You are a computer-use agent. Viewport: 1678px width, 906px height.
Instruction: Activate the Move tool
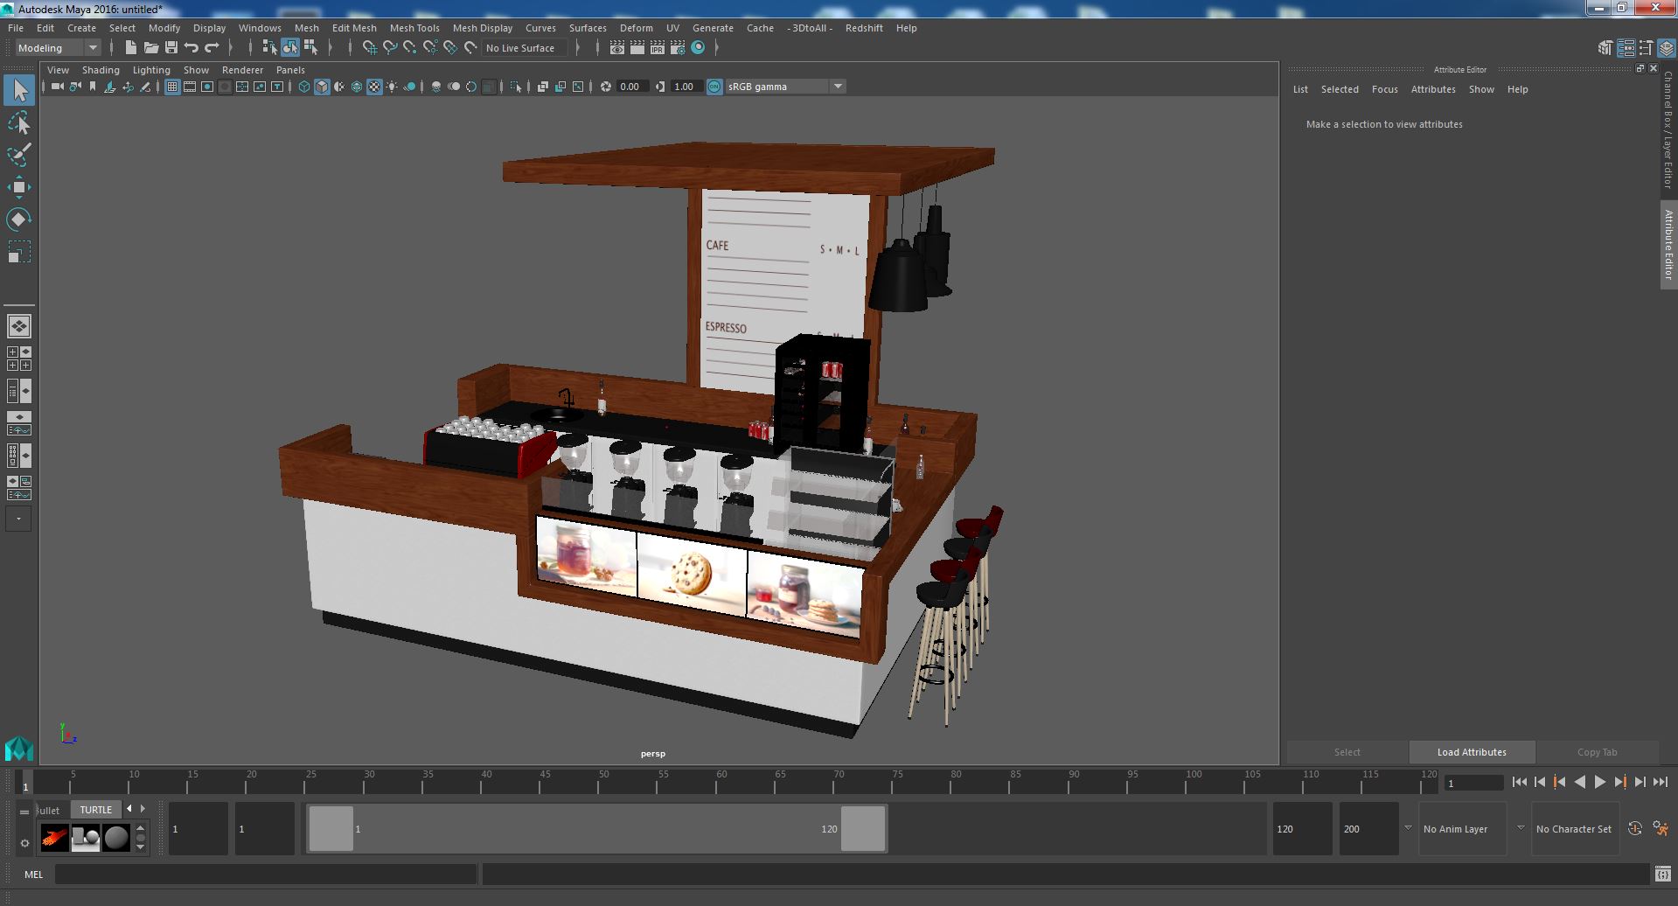[19, 187]
